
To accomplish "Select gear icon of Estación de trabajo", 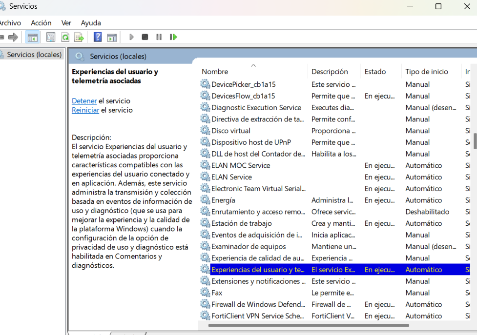I will 206,223.
